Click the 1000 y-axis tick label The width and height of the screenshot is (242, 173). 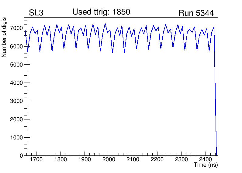coord(17,138)
